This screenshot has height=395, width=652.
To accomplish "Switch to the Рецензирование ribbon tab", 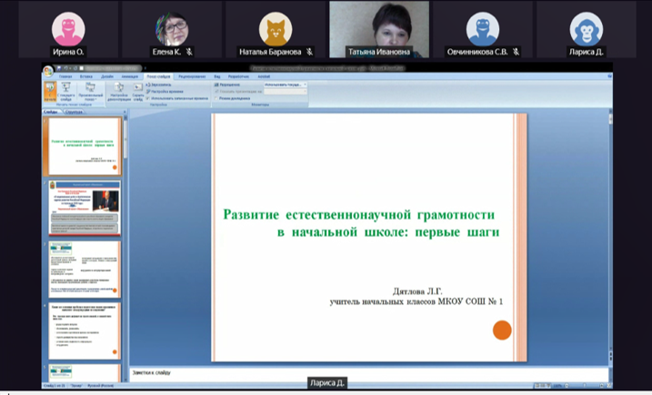I will (x=192, y=76).
